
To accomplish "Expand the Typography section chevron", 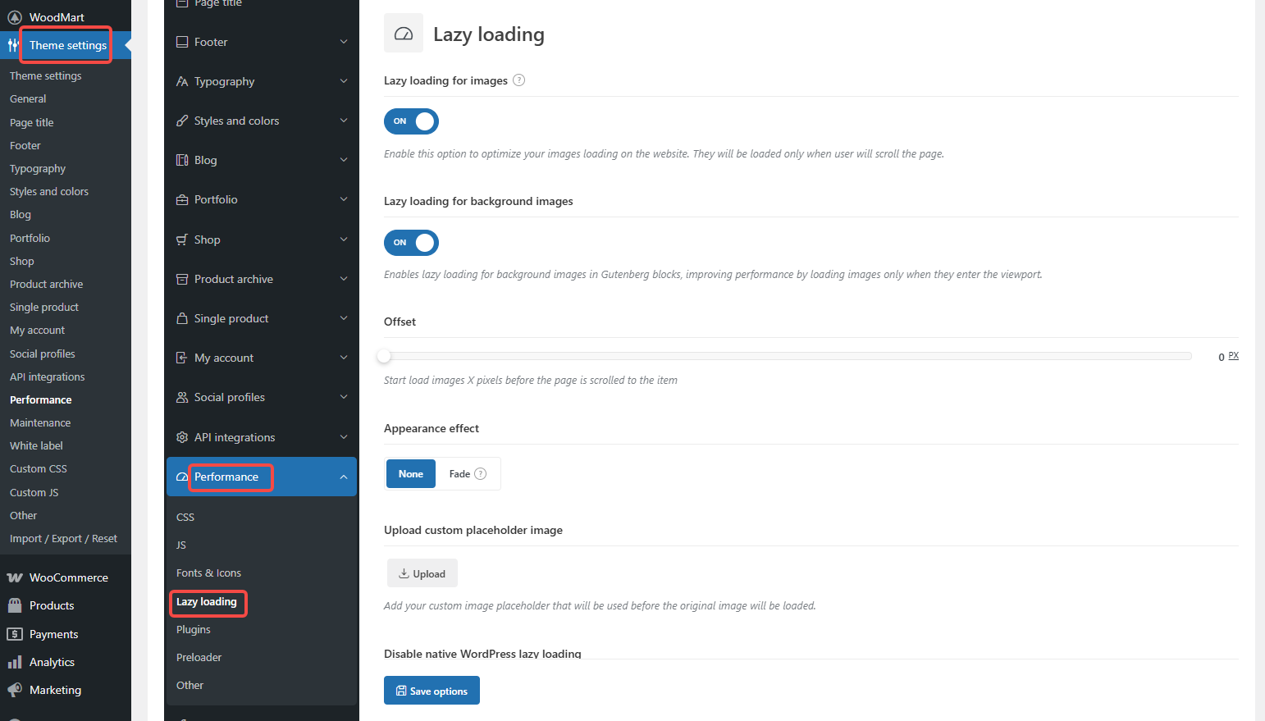I will tap(344, 81).
